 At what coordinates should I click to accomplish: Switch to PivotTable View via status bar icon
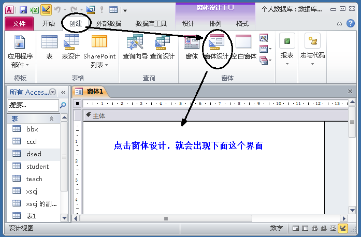point(314,228)
